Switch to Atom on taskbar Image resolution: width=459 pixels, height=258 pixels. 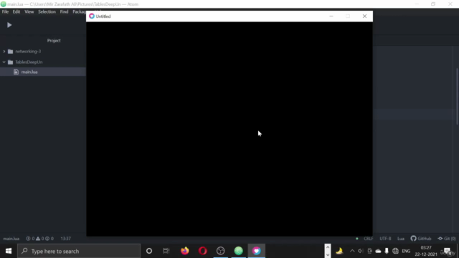pos(239,251)
